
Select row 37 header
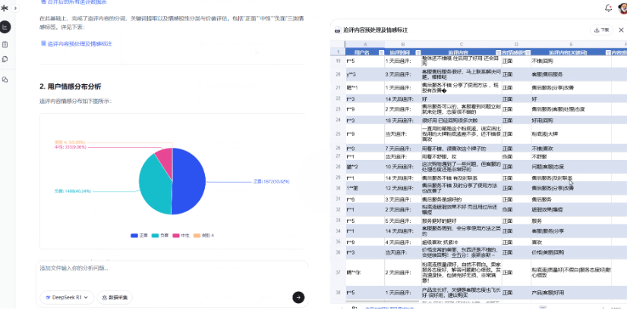pyautogui.click(x=338, y=272)
